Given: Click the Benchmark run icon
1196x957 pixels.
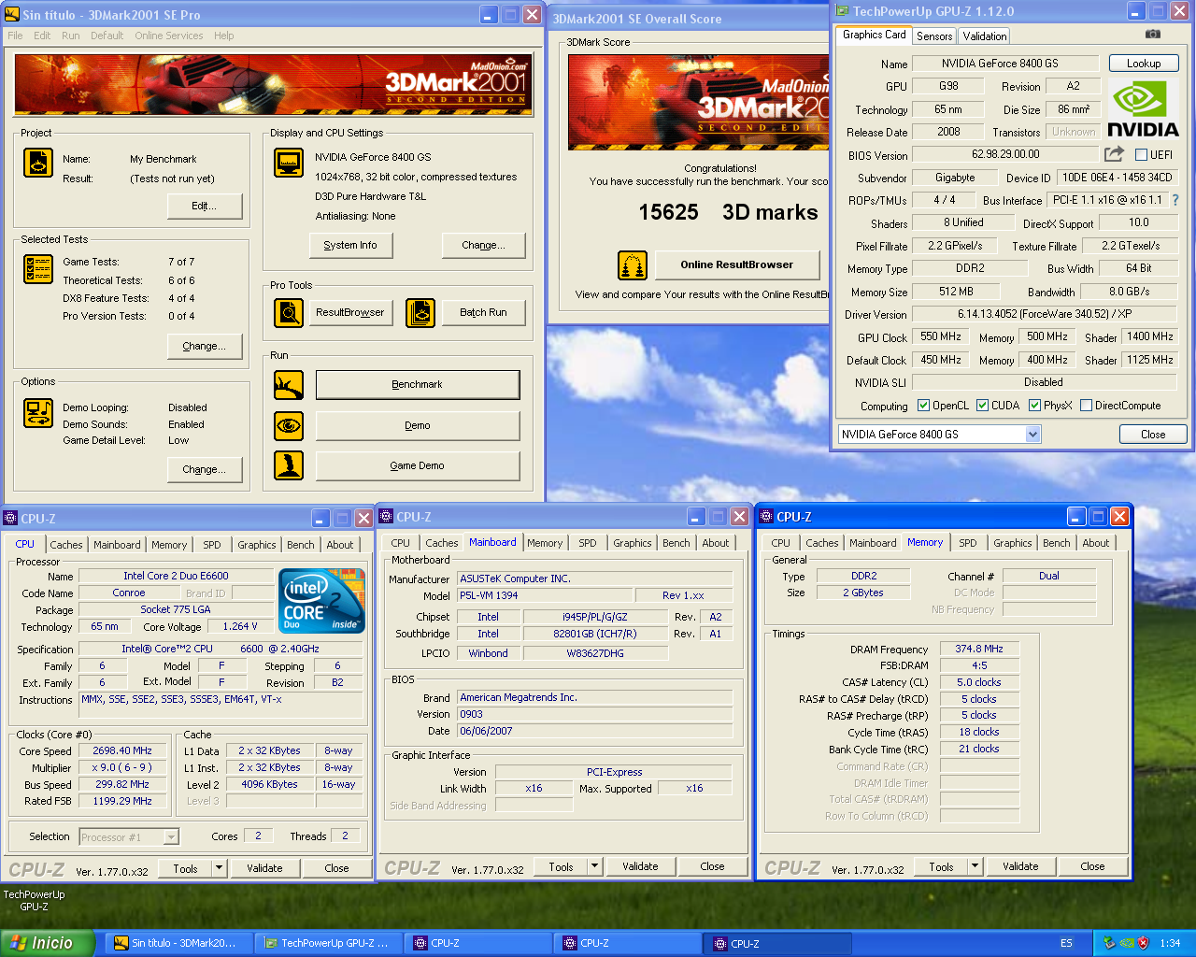Looking at the screenshot, I should (x=289, y=385).
